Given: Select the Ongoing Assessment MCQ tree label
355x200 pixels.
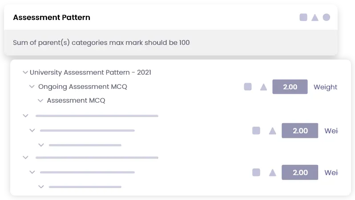Looking at the screenshot, I should [82, 87].
